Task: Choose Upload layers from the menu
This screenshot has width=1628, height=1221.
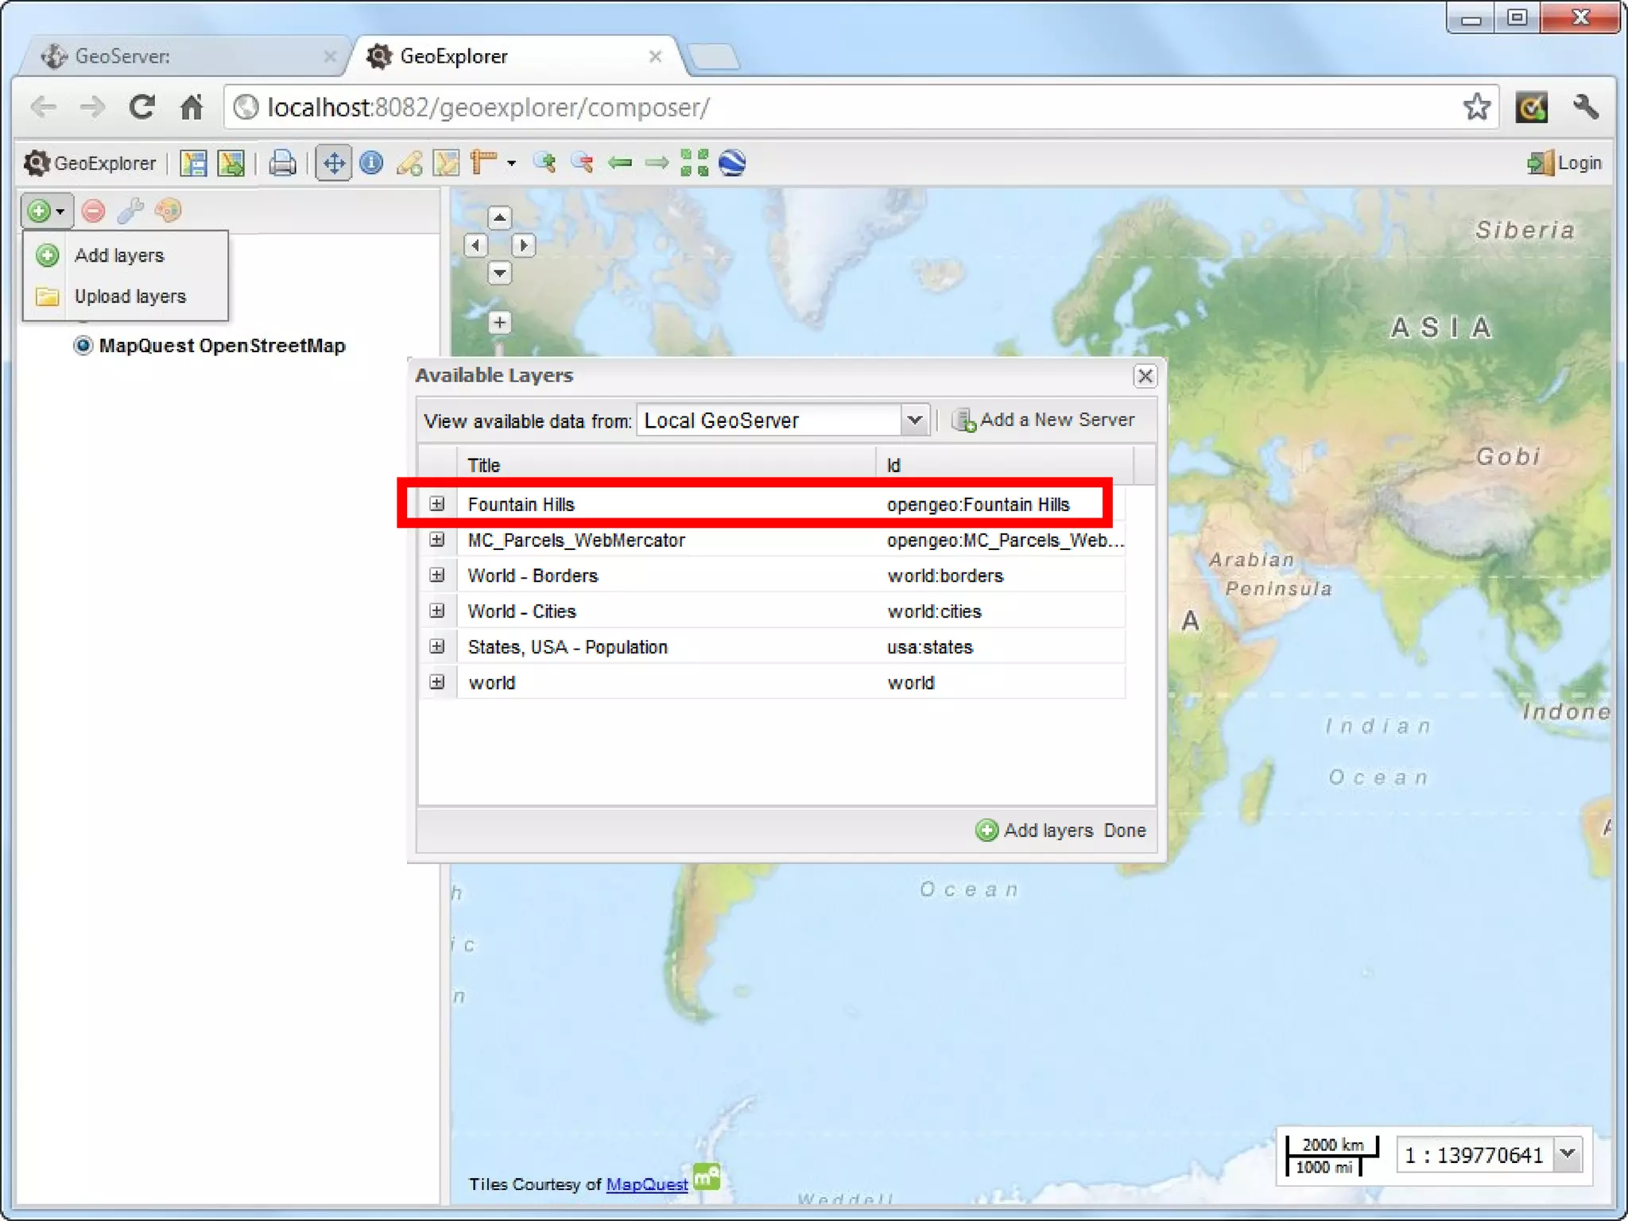Action: pyautogui.click(x=130, y=297)
